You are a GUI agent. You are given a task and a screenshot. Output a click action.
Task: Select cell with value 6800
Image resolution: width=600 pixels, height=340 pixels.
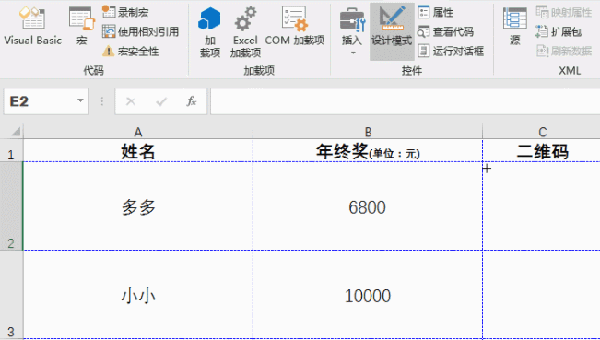(x=368, y=205)
